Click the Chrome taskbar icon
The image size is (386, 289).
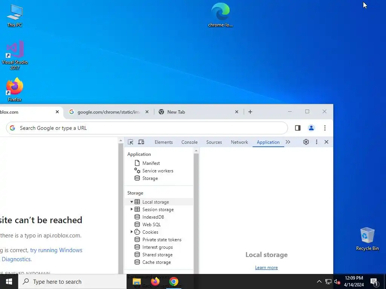point(173,281)
